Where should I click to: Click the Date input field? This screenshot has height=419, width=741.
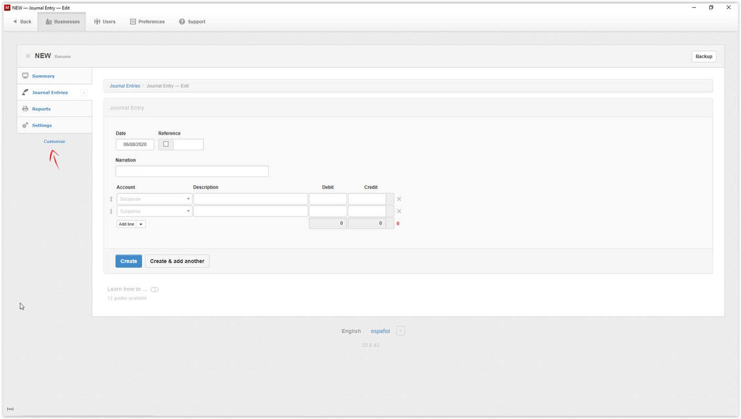point(135,145)
